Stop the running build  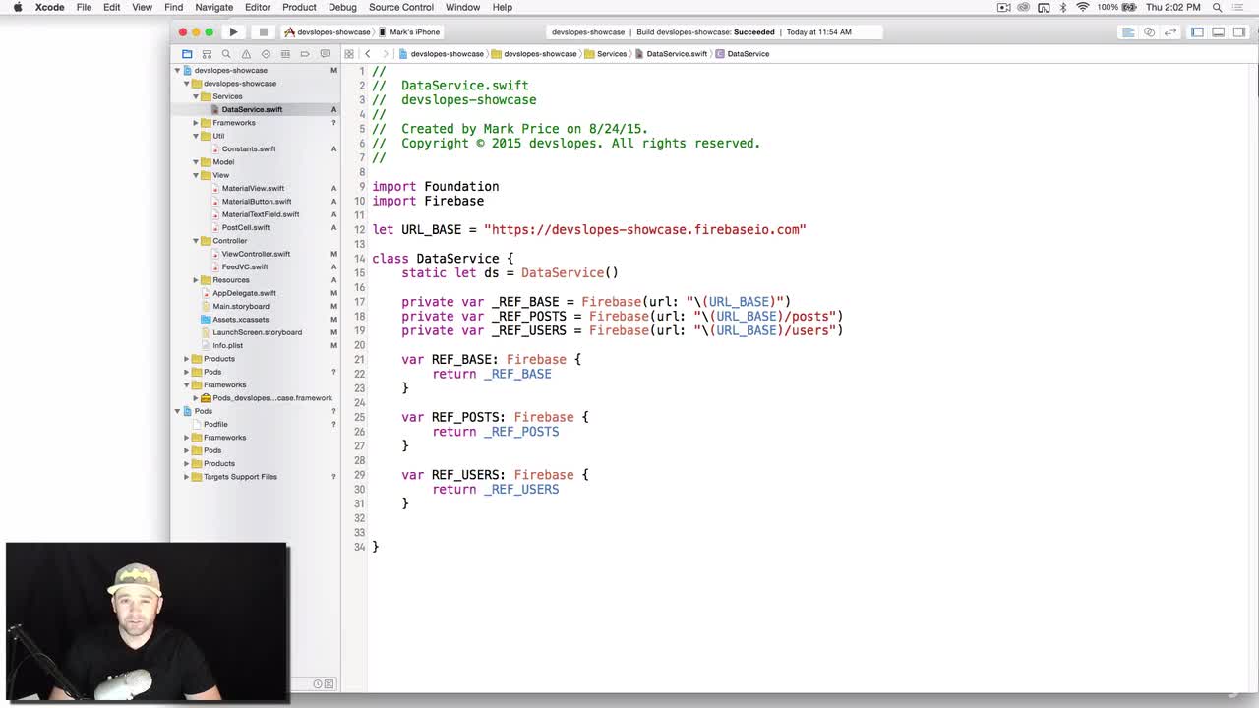pyautogui.click(x=263, y=31)
